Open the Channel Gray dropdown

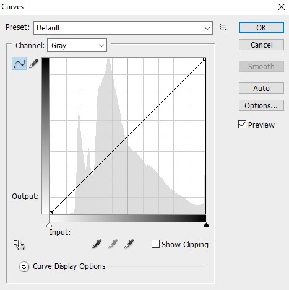[77, 45]
